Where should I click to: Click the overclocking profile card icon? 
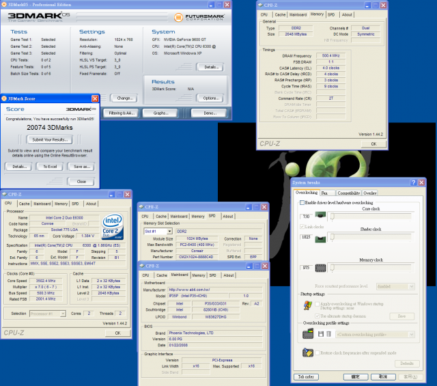(308, 334)
